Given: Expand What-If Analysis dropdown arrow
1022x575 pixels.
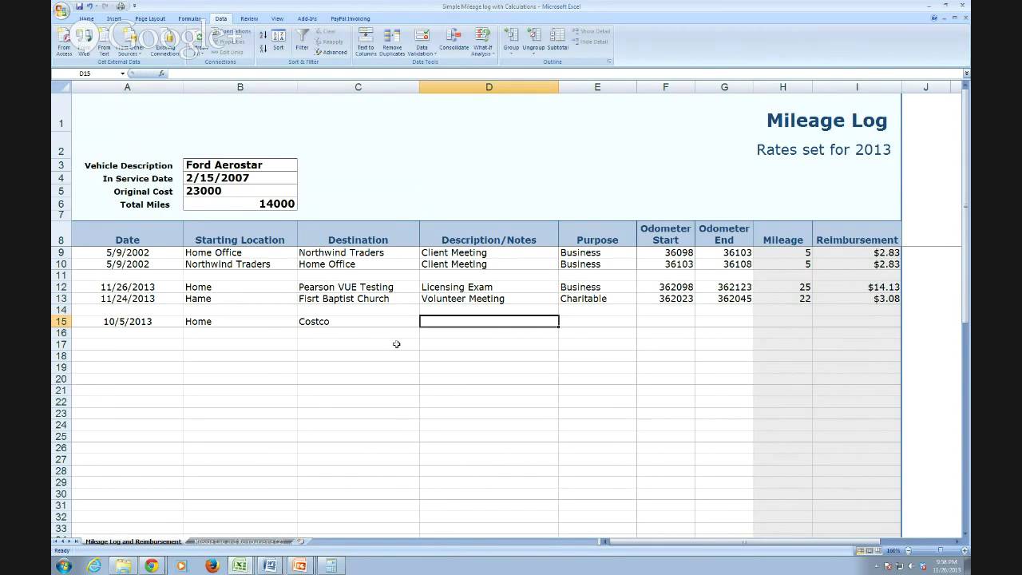Looking at the screenshot, I should (x=493, y=54).
